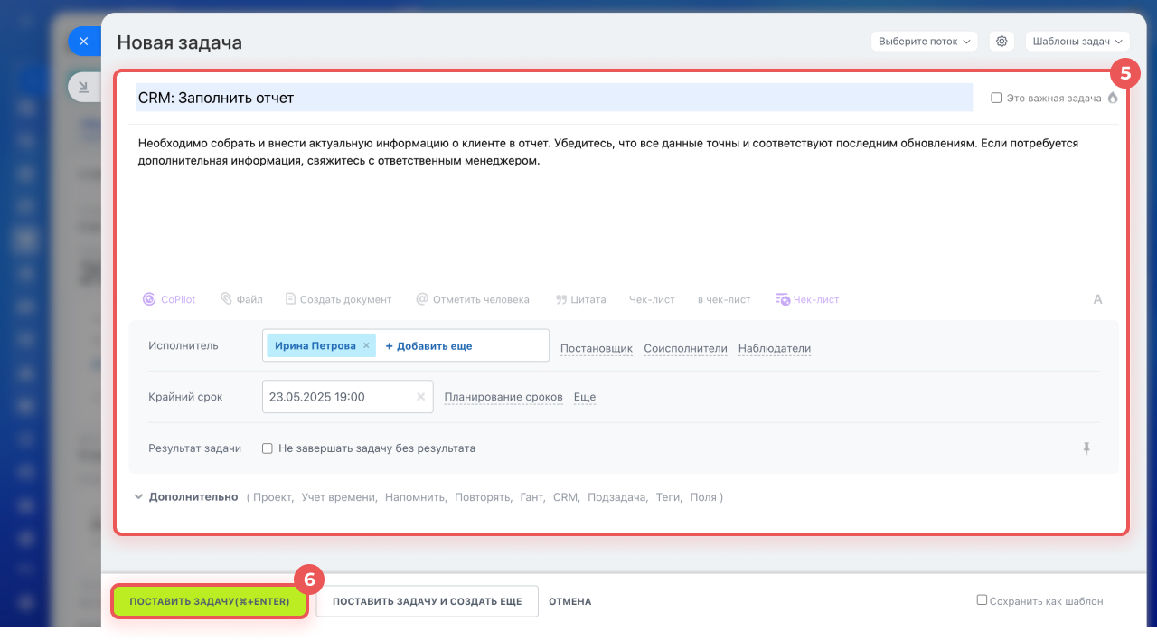Click the purple CoPilot Чек-лист item

(807, 299)
